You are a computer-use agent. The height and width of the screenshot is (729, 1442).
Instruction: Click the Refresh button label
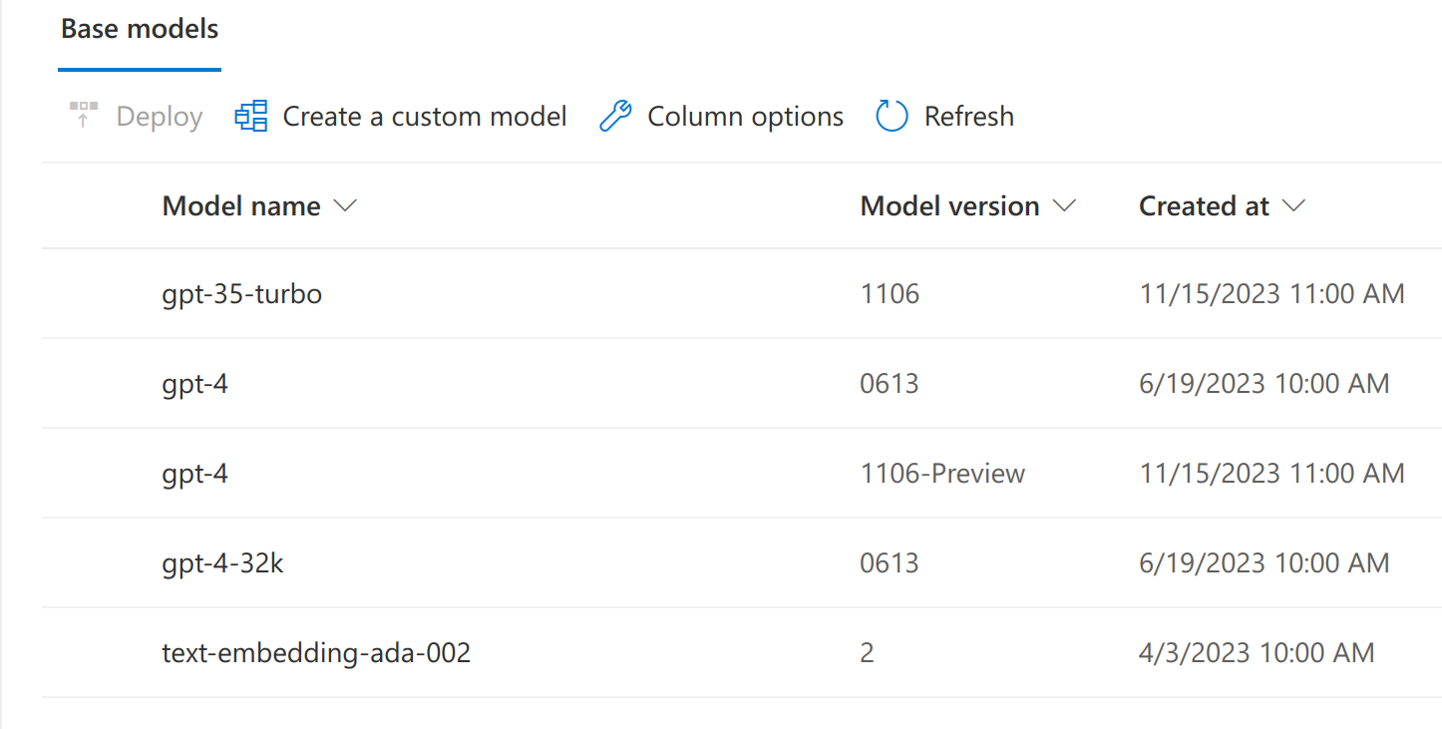(968, 115)
